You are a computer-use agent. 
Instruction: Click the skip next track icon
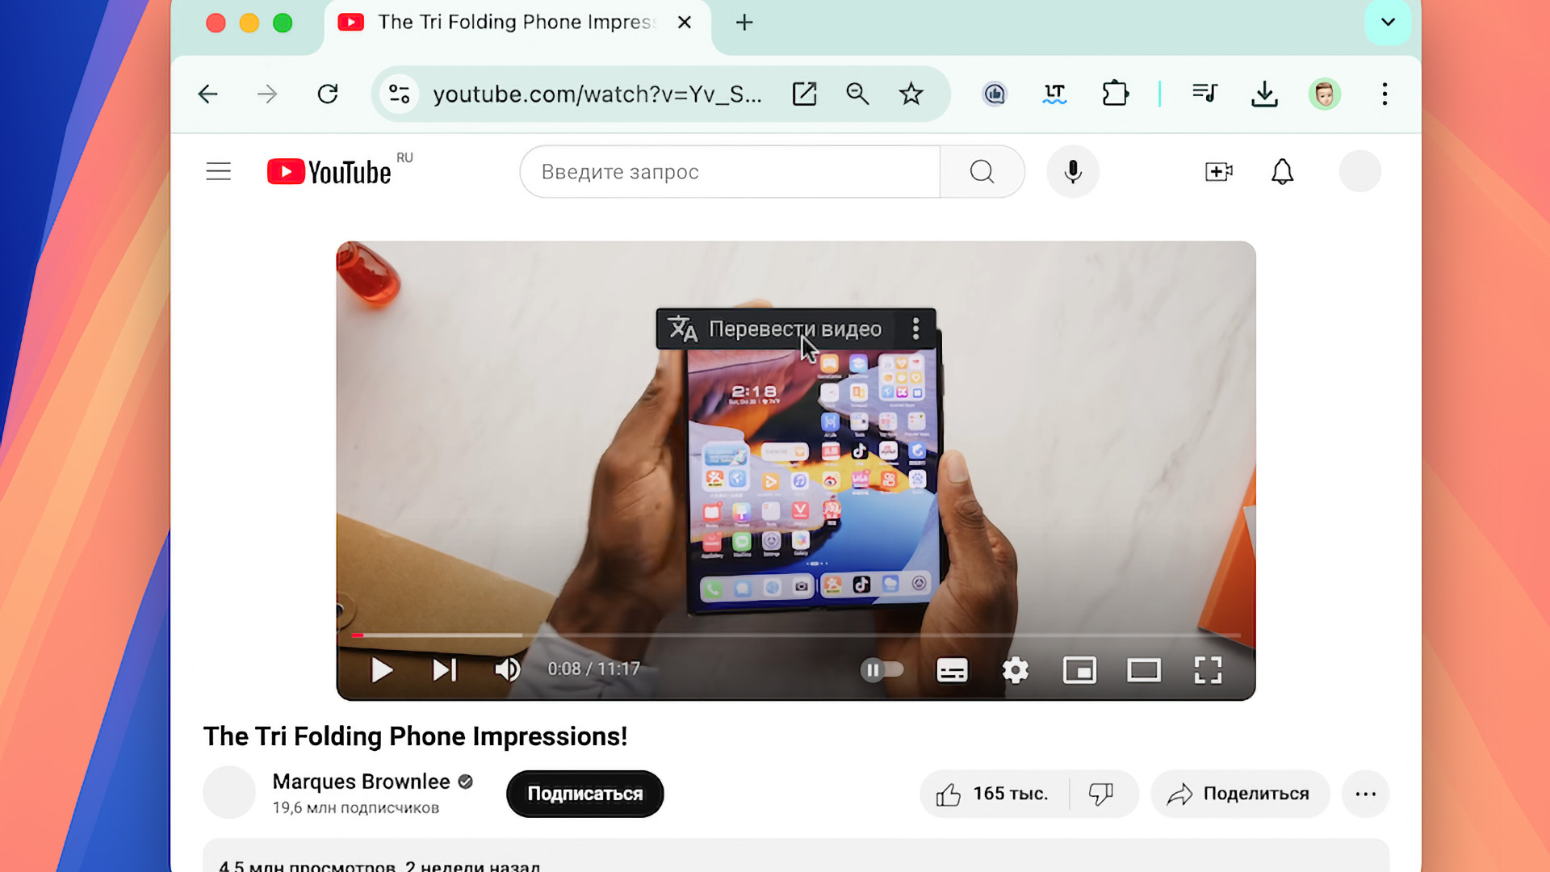pyautogui.click(x=444, y=669)
